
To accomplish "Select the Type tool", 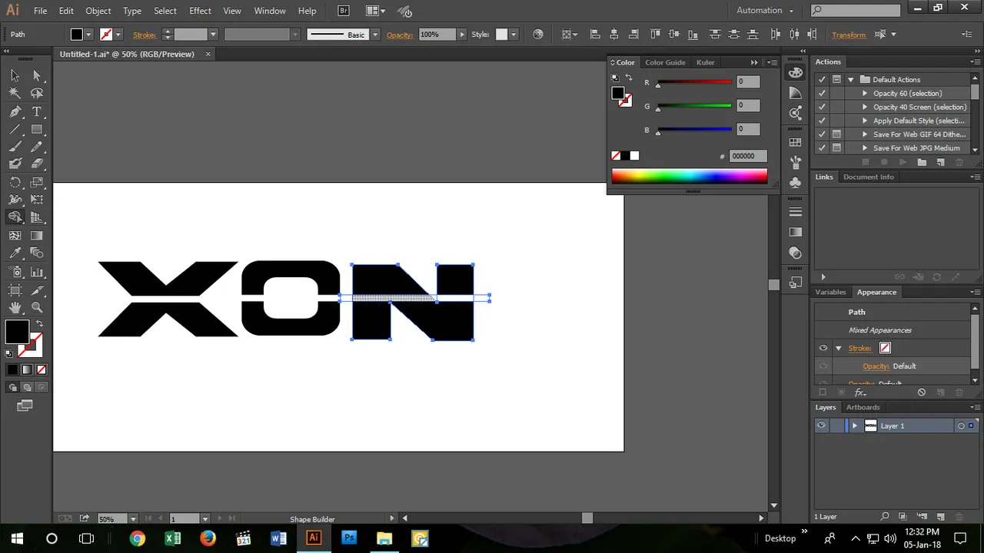I will coord(36,112).
